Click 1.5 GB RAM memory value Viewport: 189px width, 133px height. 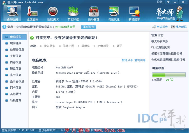click(66, 92)
